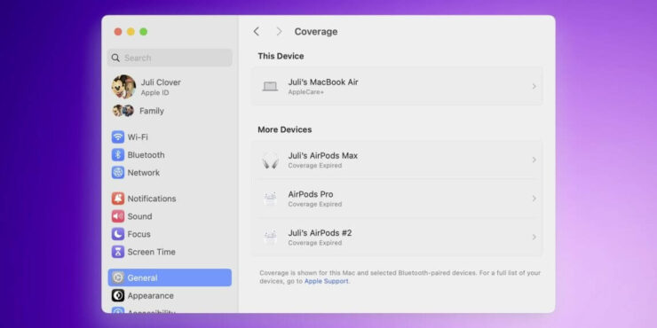Click the Coverage page title
The height and width of the screenshot is (328, 657).
(x=316, y=31)
